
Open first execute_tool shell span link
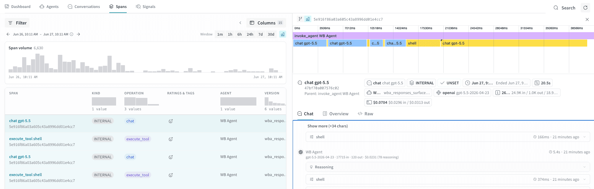pyautogui.click(x=25, y=139)
